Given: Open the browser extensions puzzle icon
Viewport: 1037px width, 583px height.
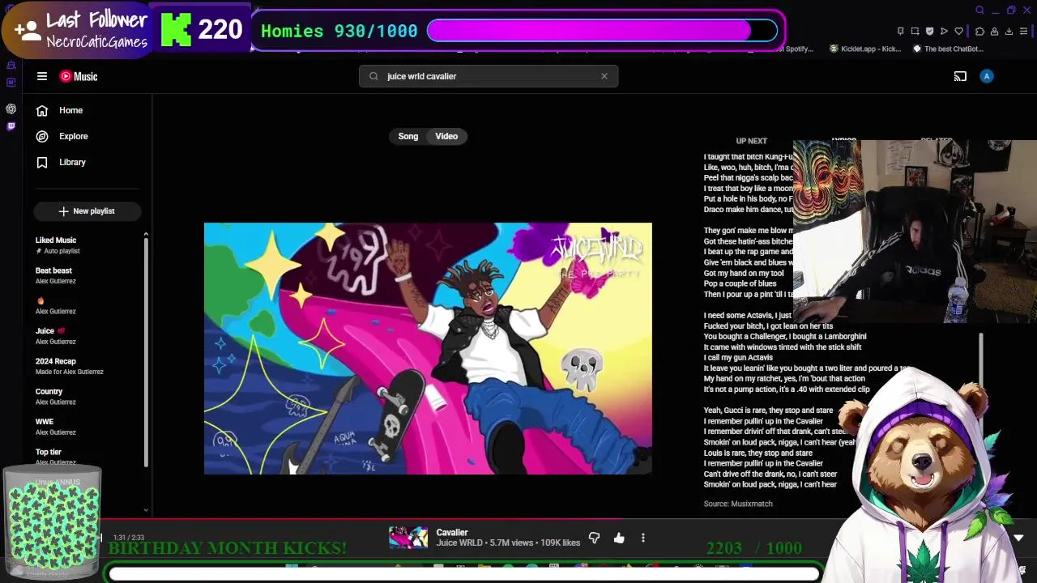Looking at the screenshot, I should coord(979,32).
